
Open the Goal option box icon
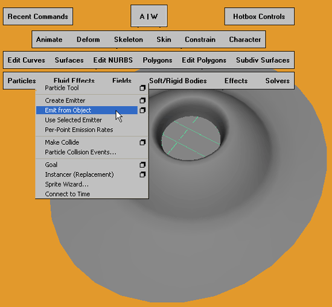coord(142,165)
